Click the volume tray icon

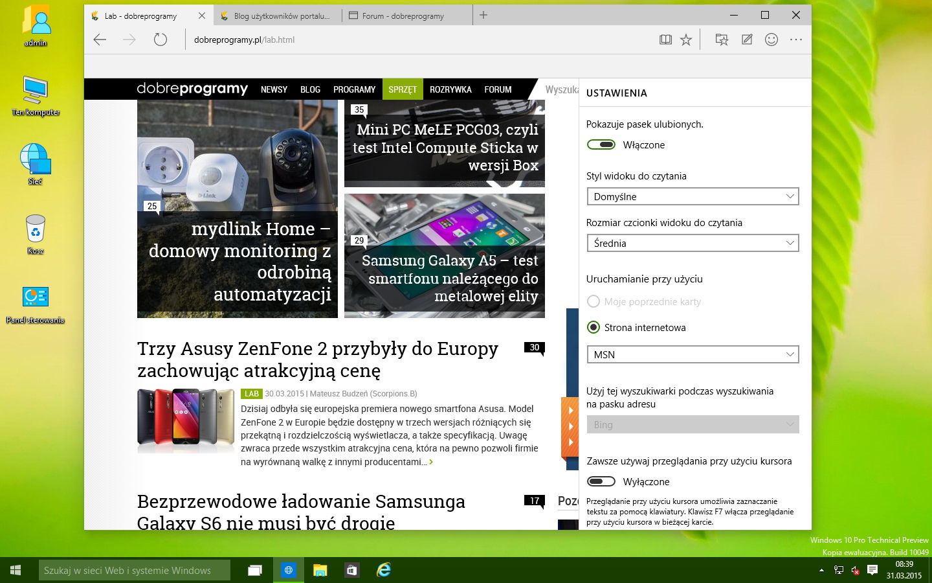click(x=855, y=570)
